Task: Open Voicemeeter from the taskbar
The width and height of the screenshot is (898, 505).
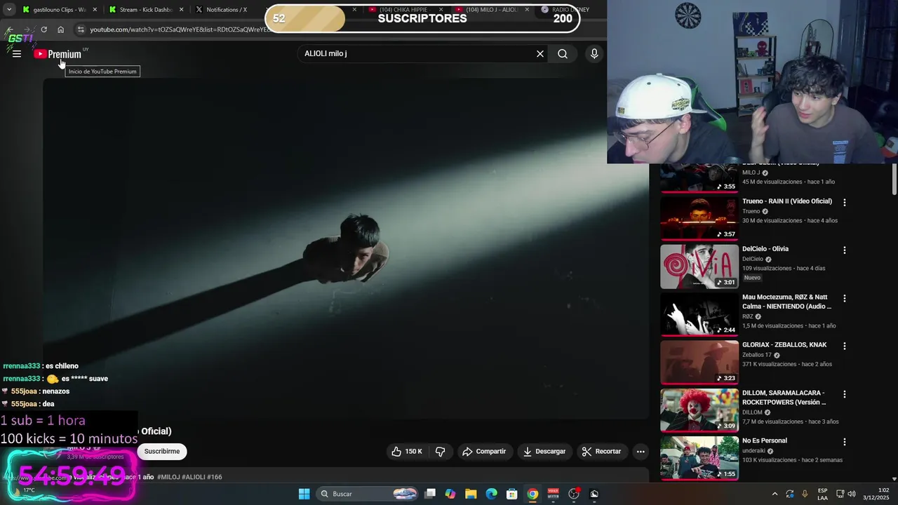Action: (553, 494)
